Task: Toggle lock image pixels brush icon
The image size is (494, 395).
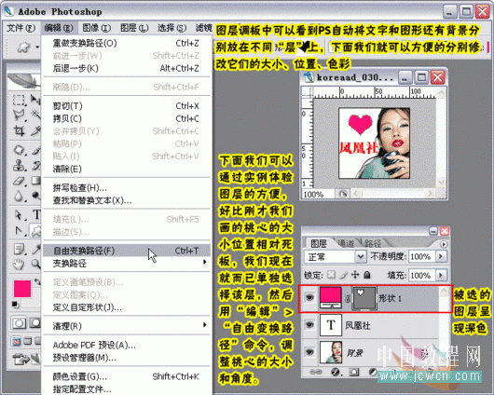Action: tap(343, 275)
